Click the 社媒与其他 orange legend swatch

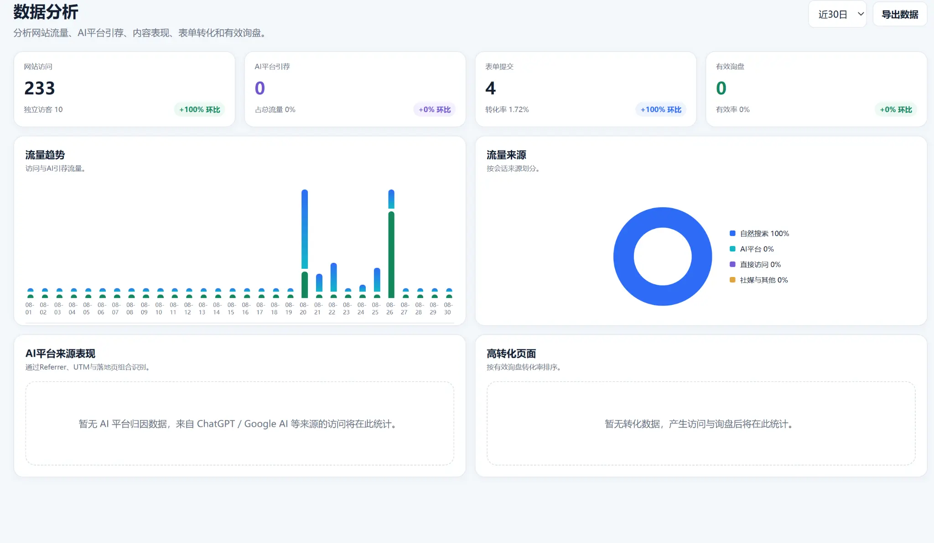(732, 280)
